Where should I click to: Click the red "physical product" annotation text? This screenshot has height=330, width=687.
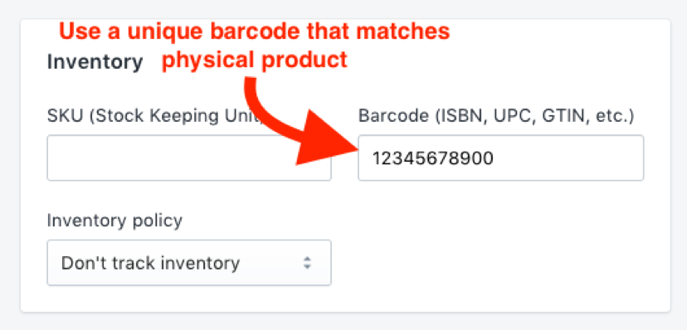pos(255,61)
